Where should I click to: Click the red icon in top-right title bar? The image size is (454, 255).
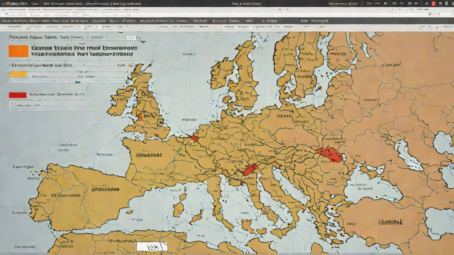[x=433, y=4]
